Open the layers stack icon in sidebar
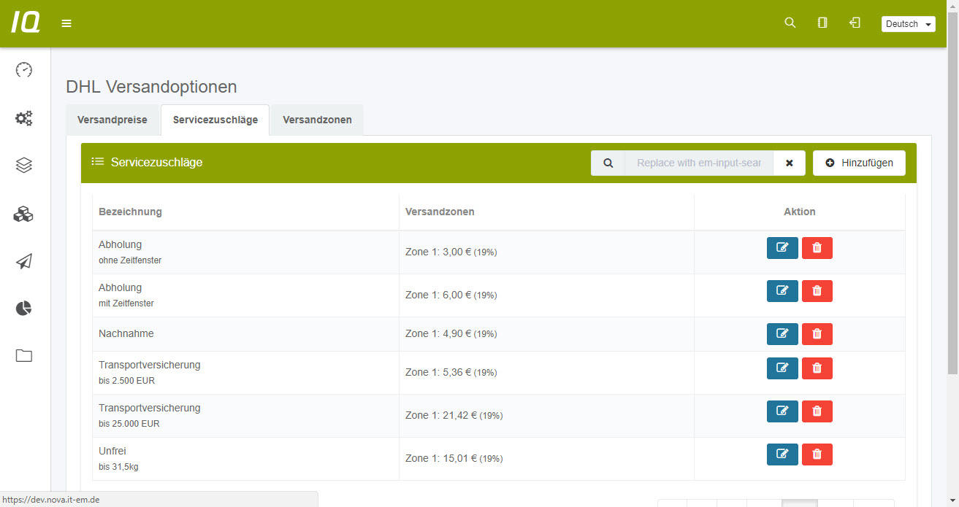Viewport: 959px width, 507px height. (24, 166)
